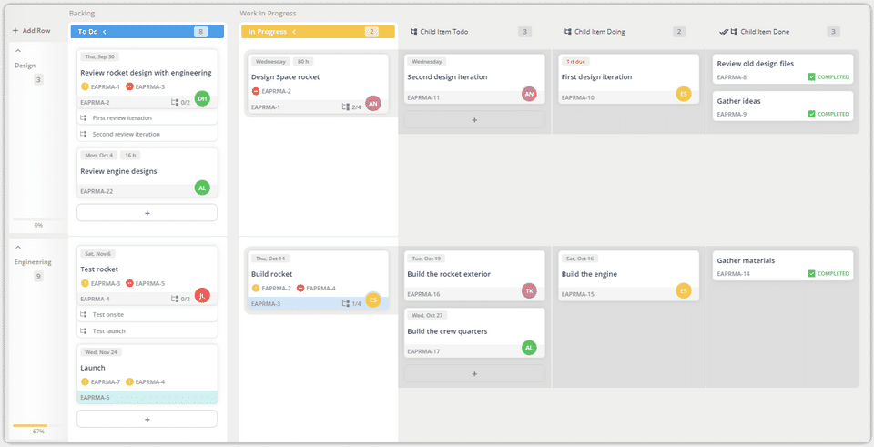This screenshot has width=874, height=447.
Task: Click the DH avatar on Review rocket design card
Action: click(x=202, y=98)
